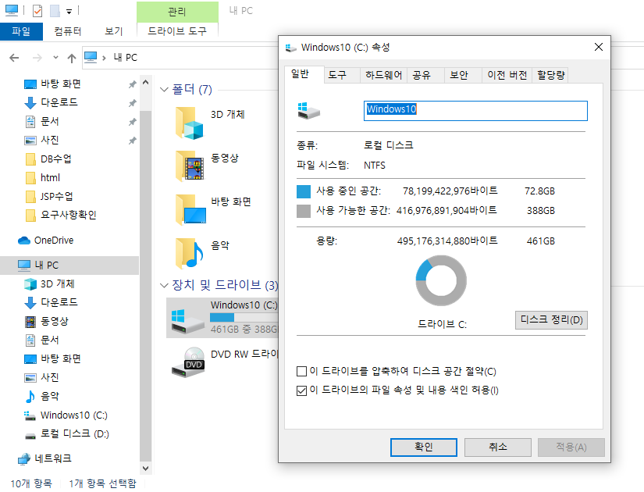The height and width of the screenshot is (492, 644).
Task: Open 문서 under 내 PC in sidebar
Action: (50, 340)
